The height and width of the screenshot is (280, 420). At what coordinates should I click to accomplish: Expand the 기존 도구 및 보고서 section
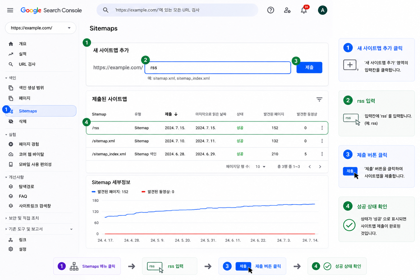39,229
